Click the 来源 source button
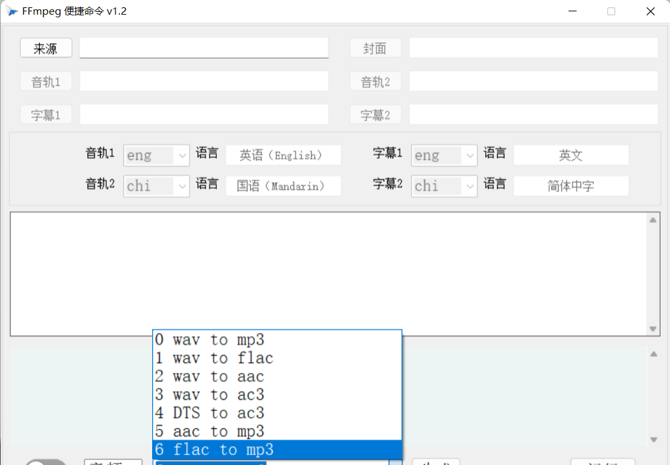 pos(46,48)
